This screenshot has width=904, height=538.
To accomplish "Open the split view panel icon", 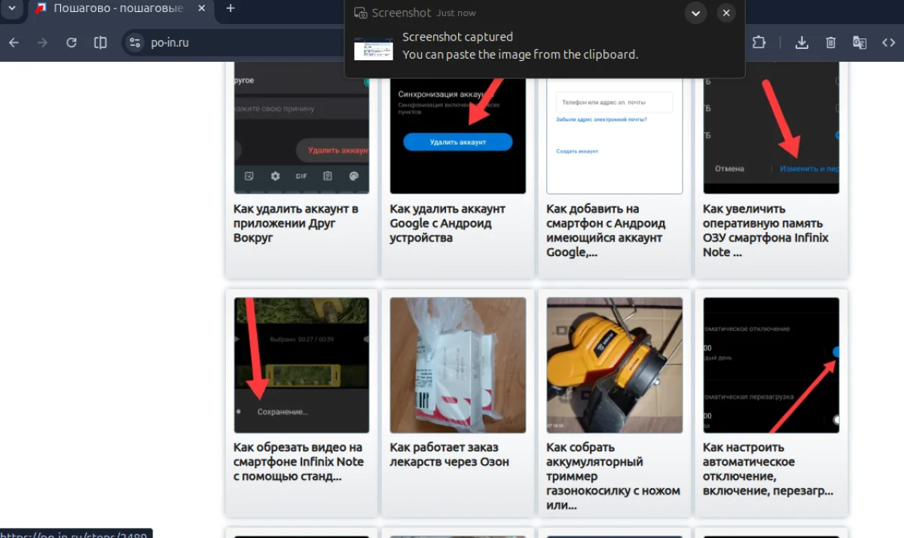I will click(x=100, y=43).
